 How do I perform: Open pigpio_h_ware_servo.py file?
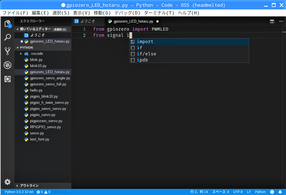pyautogui.click(x=43, y=103)
